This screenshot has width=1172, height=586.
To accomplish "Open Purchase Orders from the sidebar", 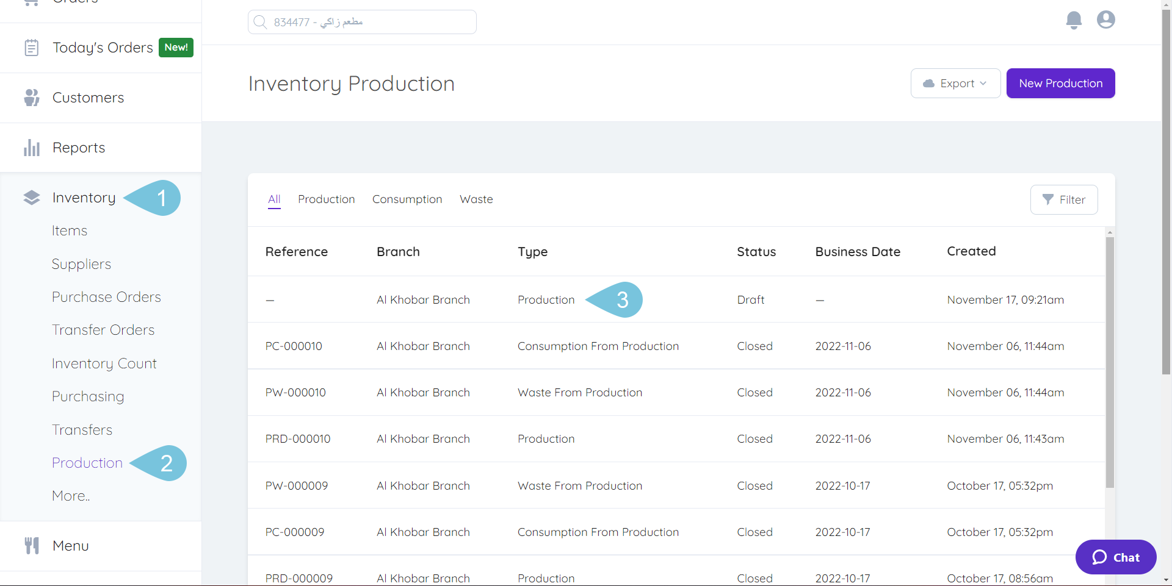I will point(106,297).
